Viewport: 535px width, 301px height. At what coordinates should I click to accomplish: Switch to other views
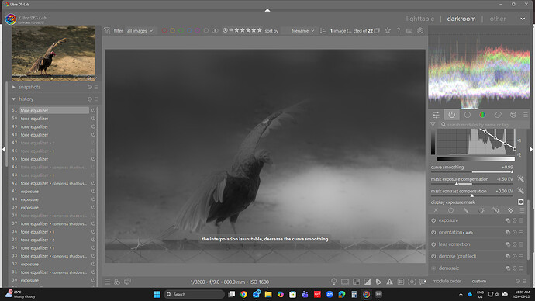[x=498, y=19]
